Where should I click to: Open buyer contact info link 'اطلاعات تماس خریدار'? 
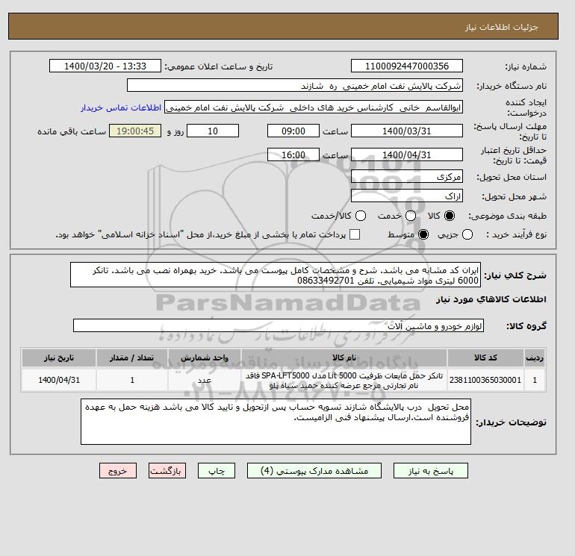(x=121, y=107)
